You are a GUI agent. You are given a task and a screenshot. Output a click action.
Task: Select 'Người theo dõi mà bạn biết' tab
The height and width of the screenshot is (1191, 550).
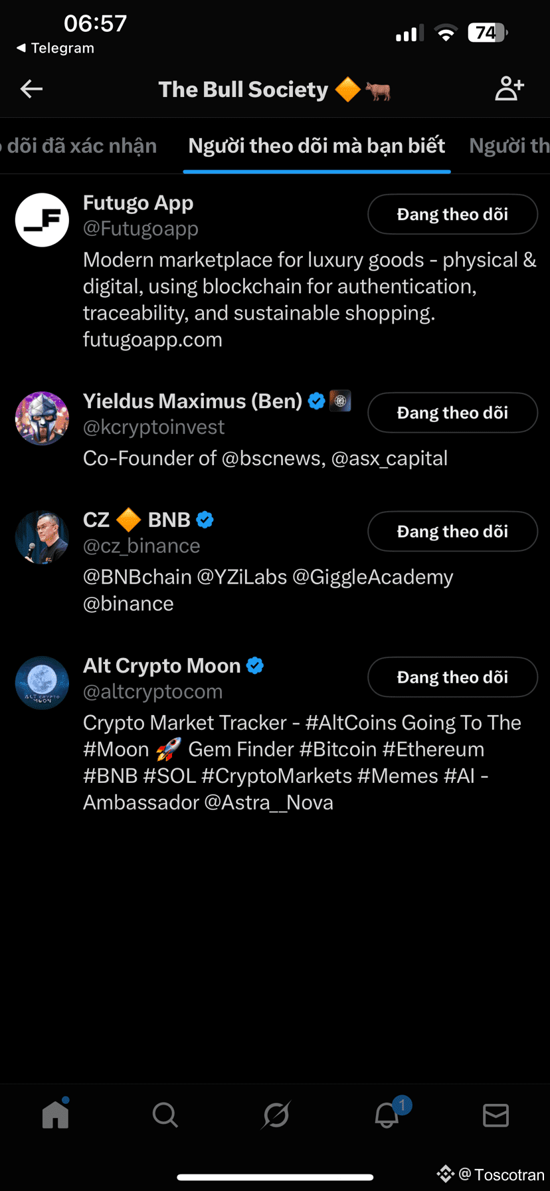point(317,146)
